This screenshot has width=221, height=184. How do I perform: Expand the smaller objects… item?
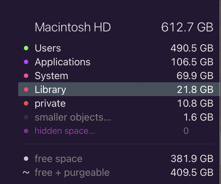[73, 117]
